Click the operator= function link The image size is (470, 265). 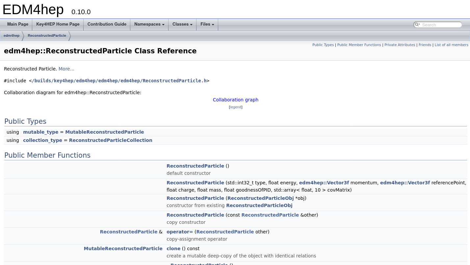(180, 232)
